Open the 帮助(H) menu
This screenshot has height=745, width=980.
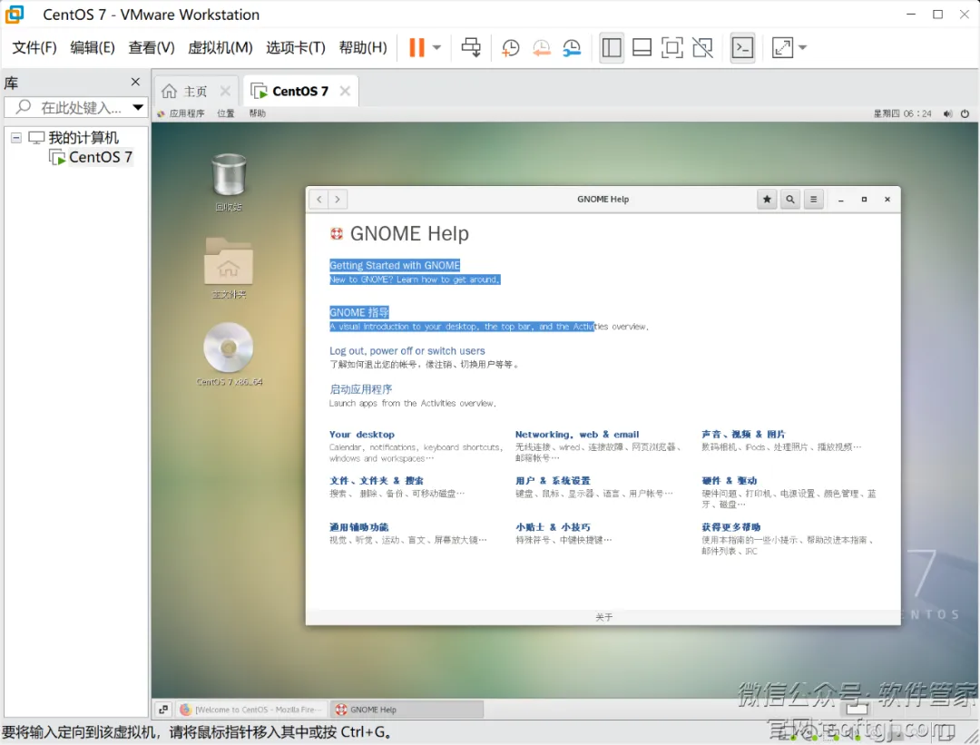tap(362, 47)
